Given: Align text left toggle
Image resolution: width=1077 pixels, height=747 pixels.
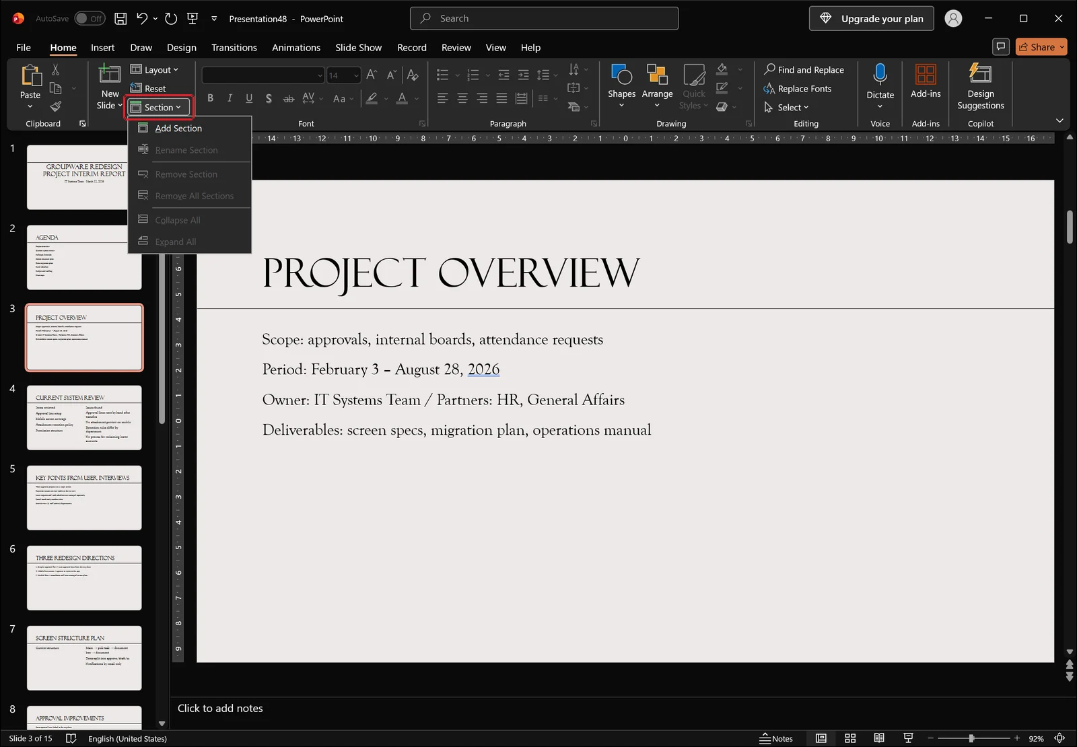Looking at the screenshot, I should click(442, 98).
